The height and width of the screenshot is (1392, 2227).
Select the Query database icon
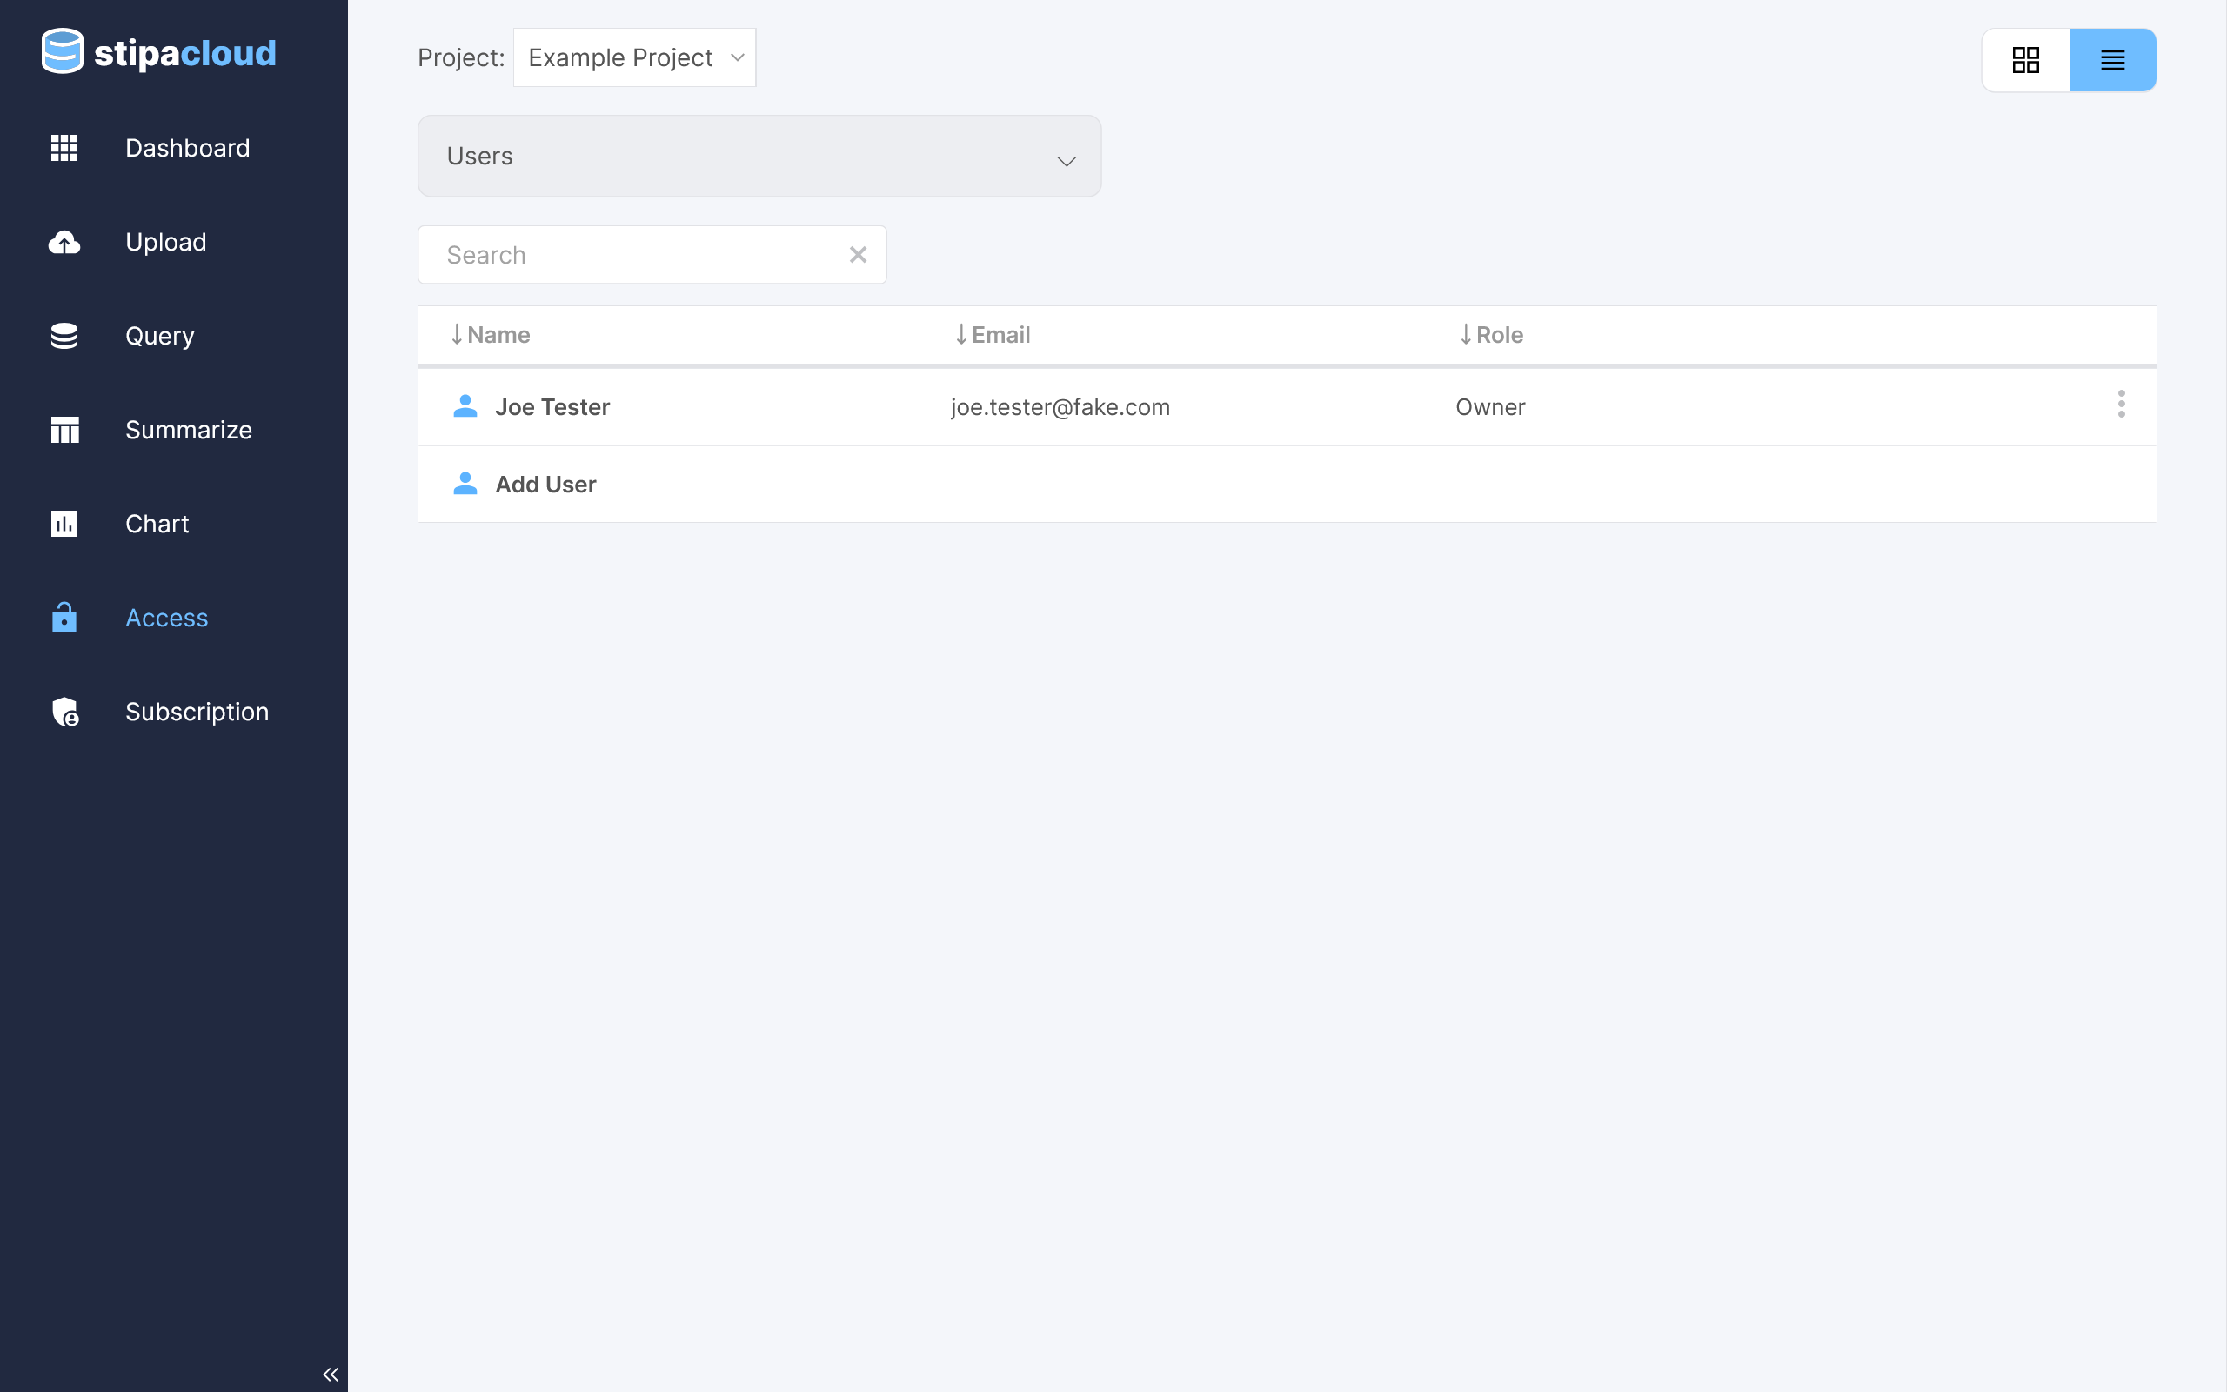point(64,336)
